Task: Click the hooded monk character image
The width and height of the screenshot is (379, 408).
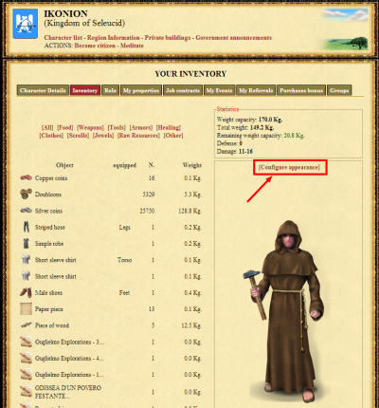Action: [283, 311]
